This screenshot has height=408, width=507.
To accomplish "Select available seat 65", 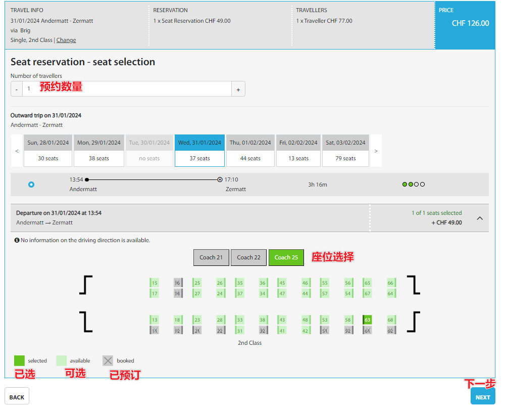I will click(x=367, y=283).
